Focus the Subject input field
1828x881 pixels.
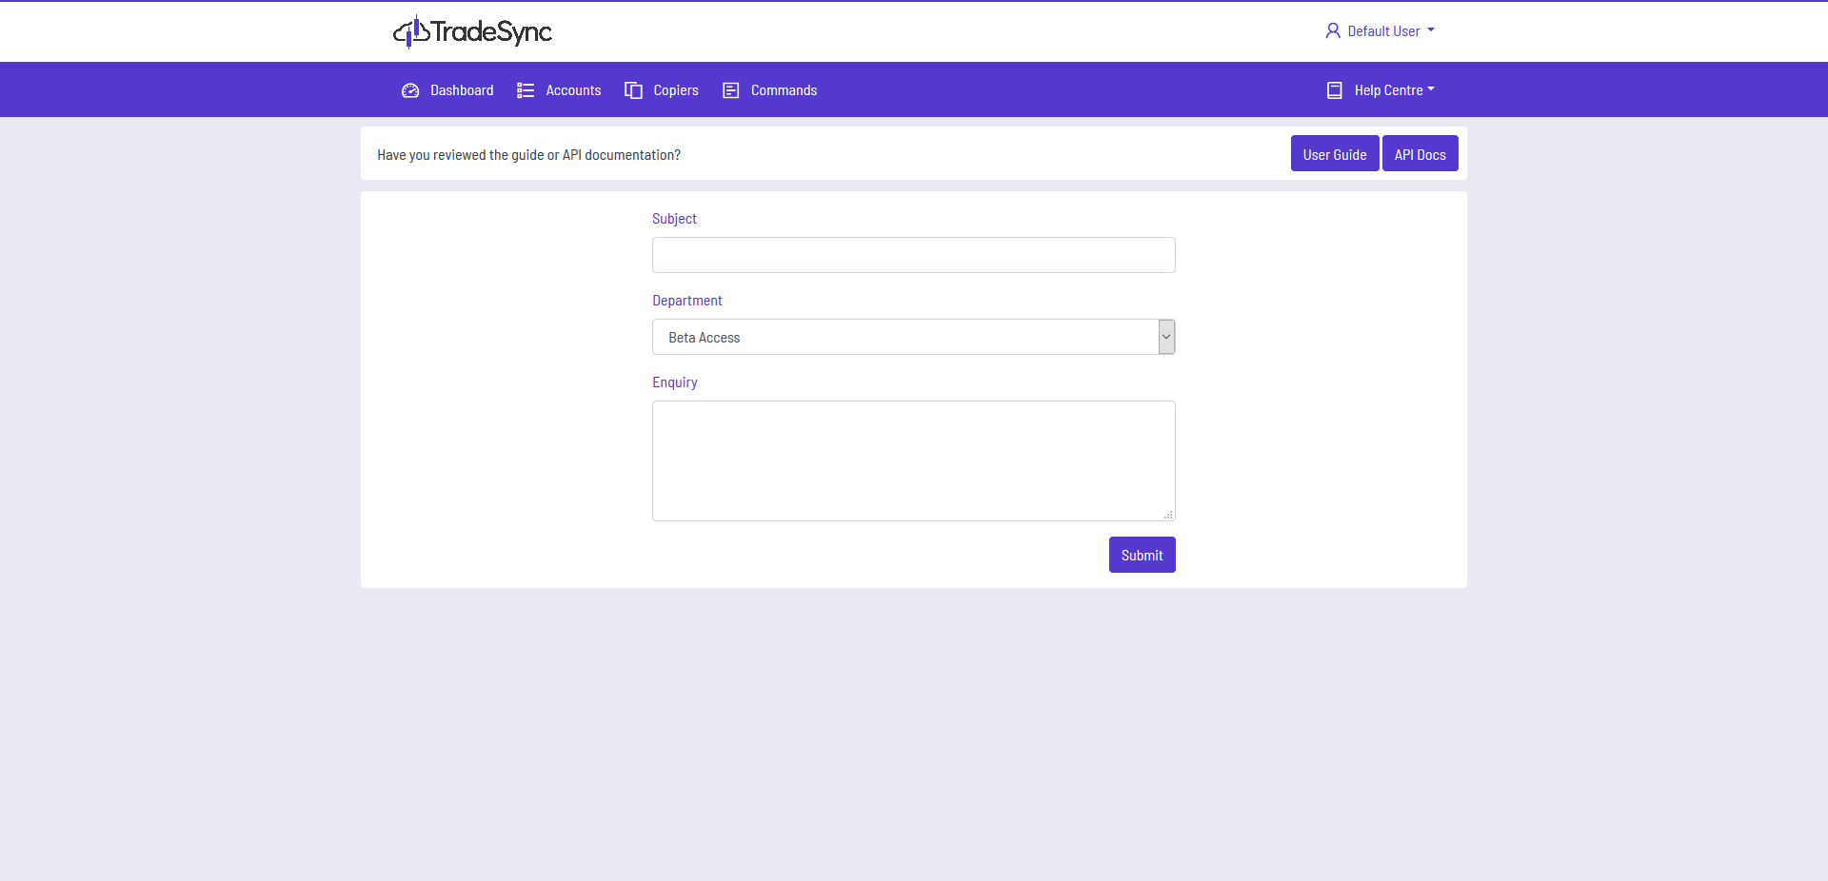914,255
